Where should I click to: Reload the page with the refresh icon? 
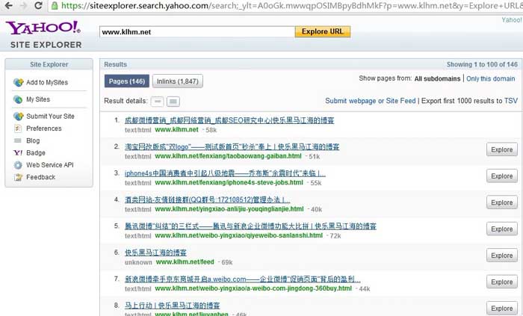click(x=38, y=6)
